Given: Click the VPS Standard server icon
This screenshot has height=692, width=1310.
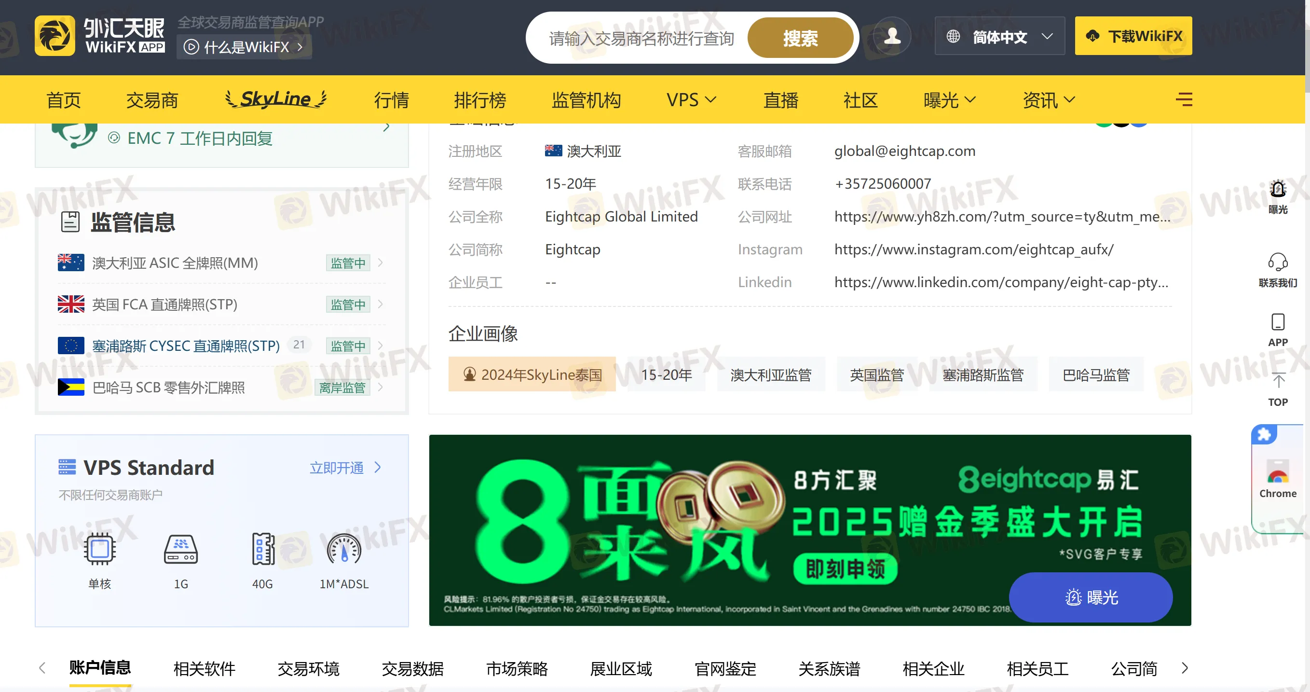Looking at the screenshot, I should [x=67, y=467].
